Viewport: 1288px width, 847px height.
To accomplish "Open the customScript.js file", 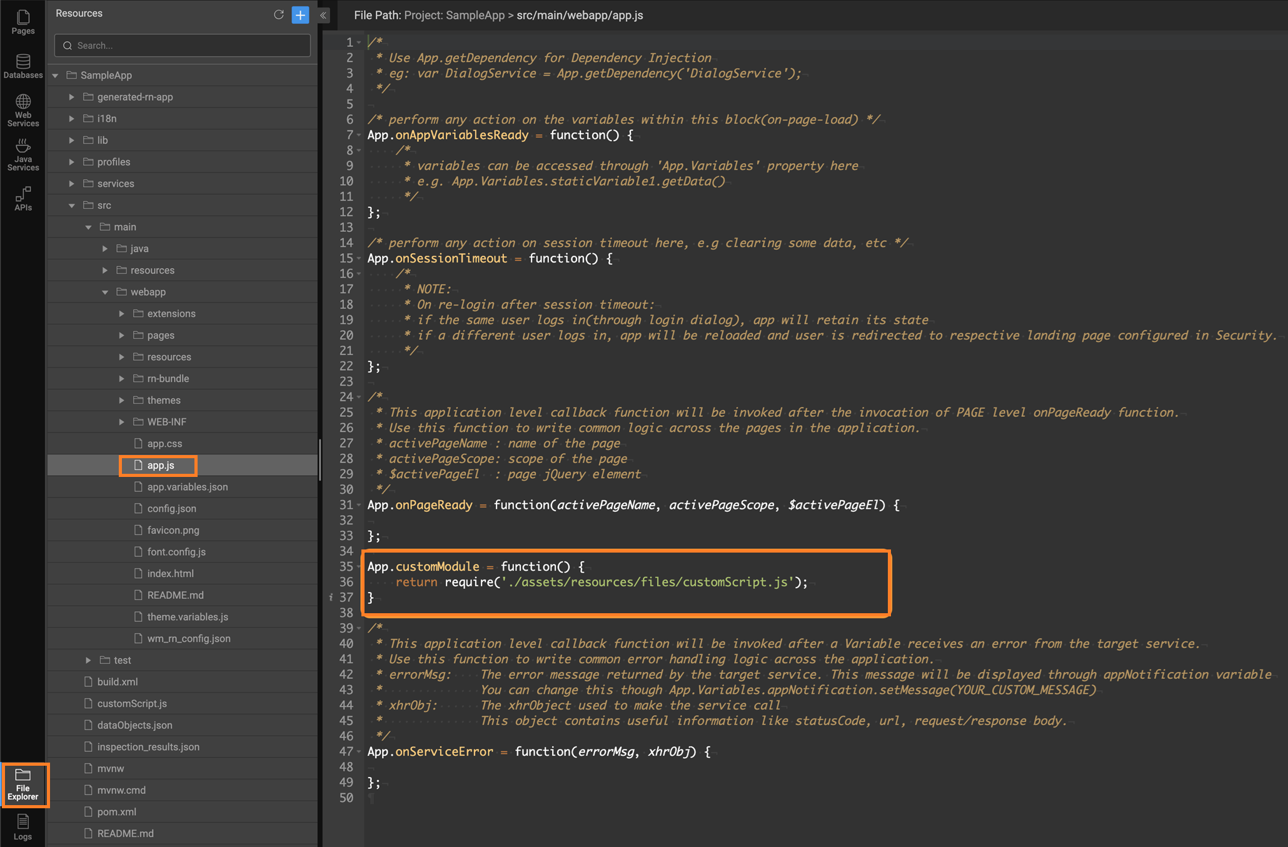I will 131,703.
